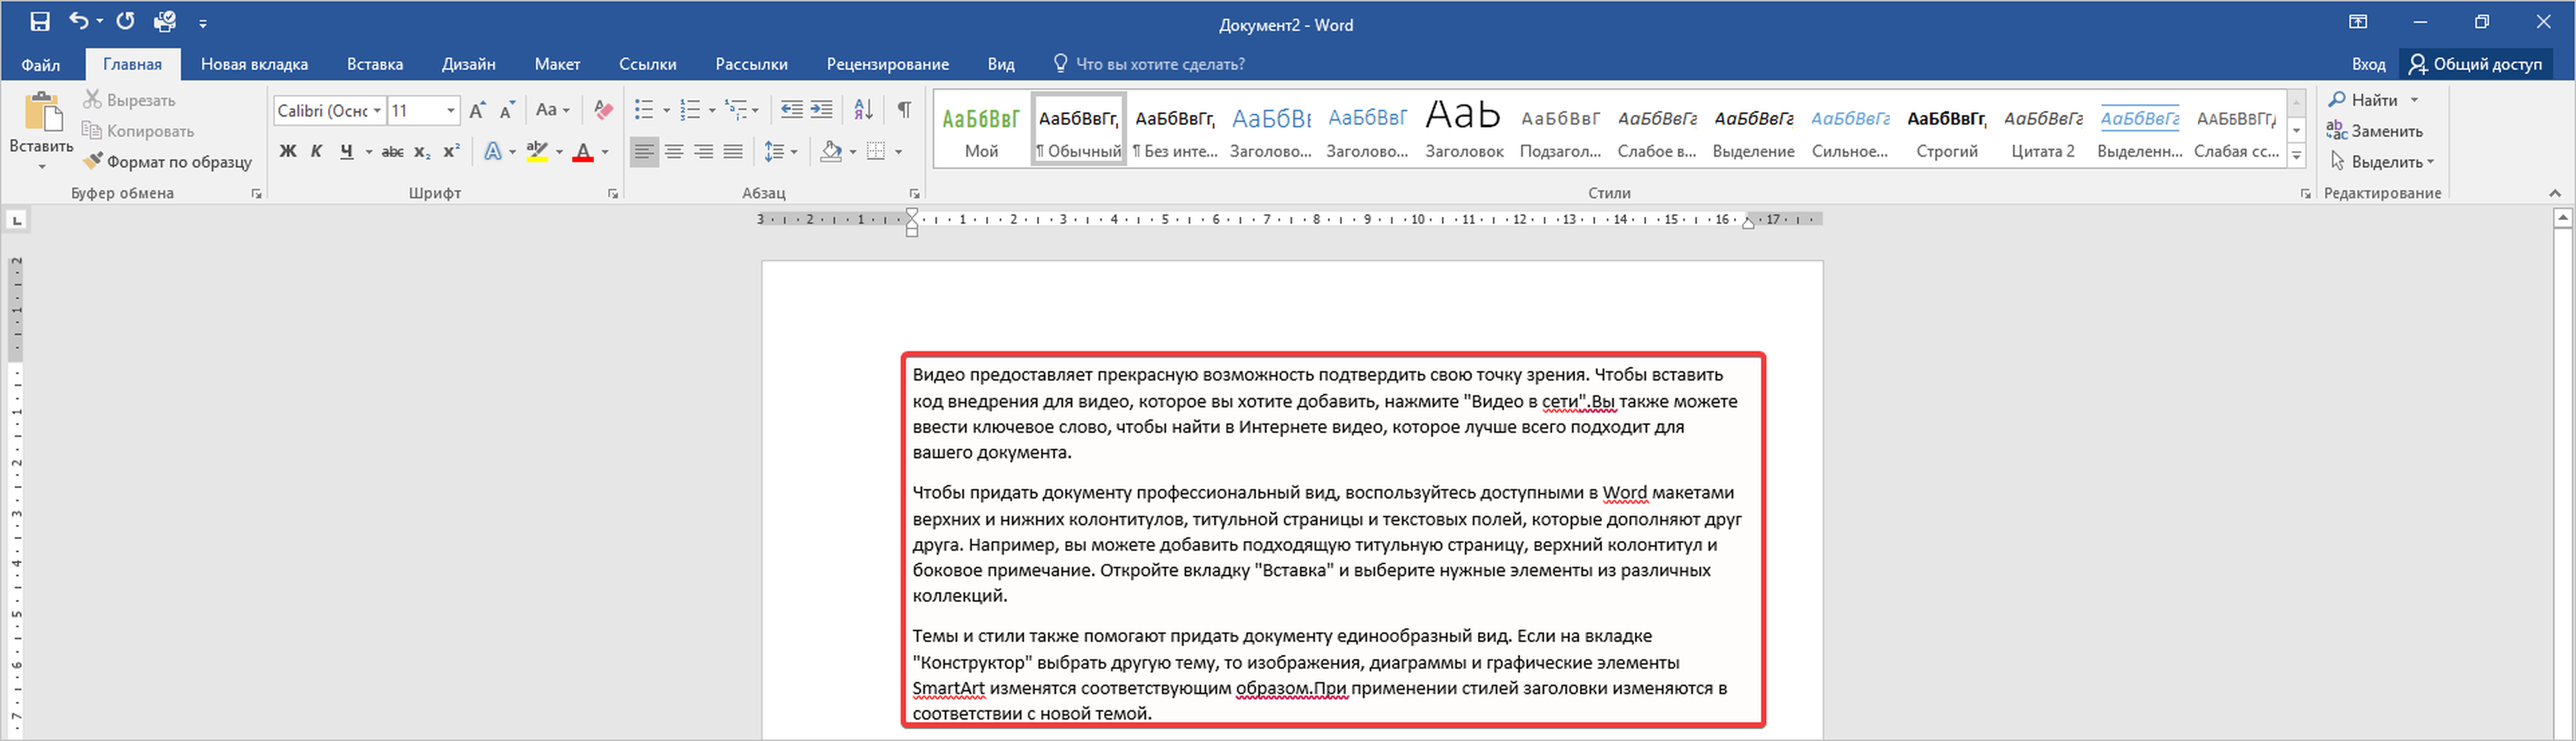Expand the Styles gallery more arrow
This screenshot has width=2576, height=741.
(x=2296, y=156)
